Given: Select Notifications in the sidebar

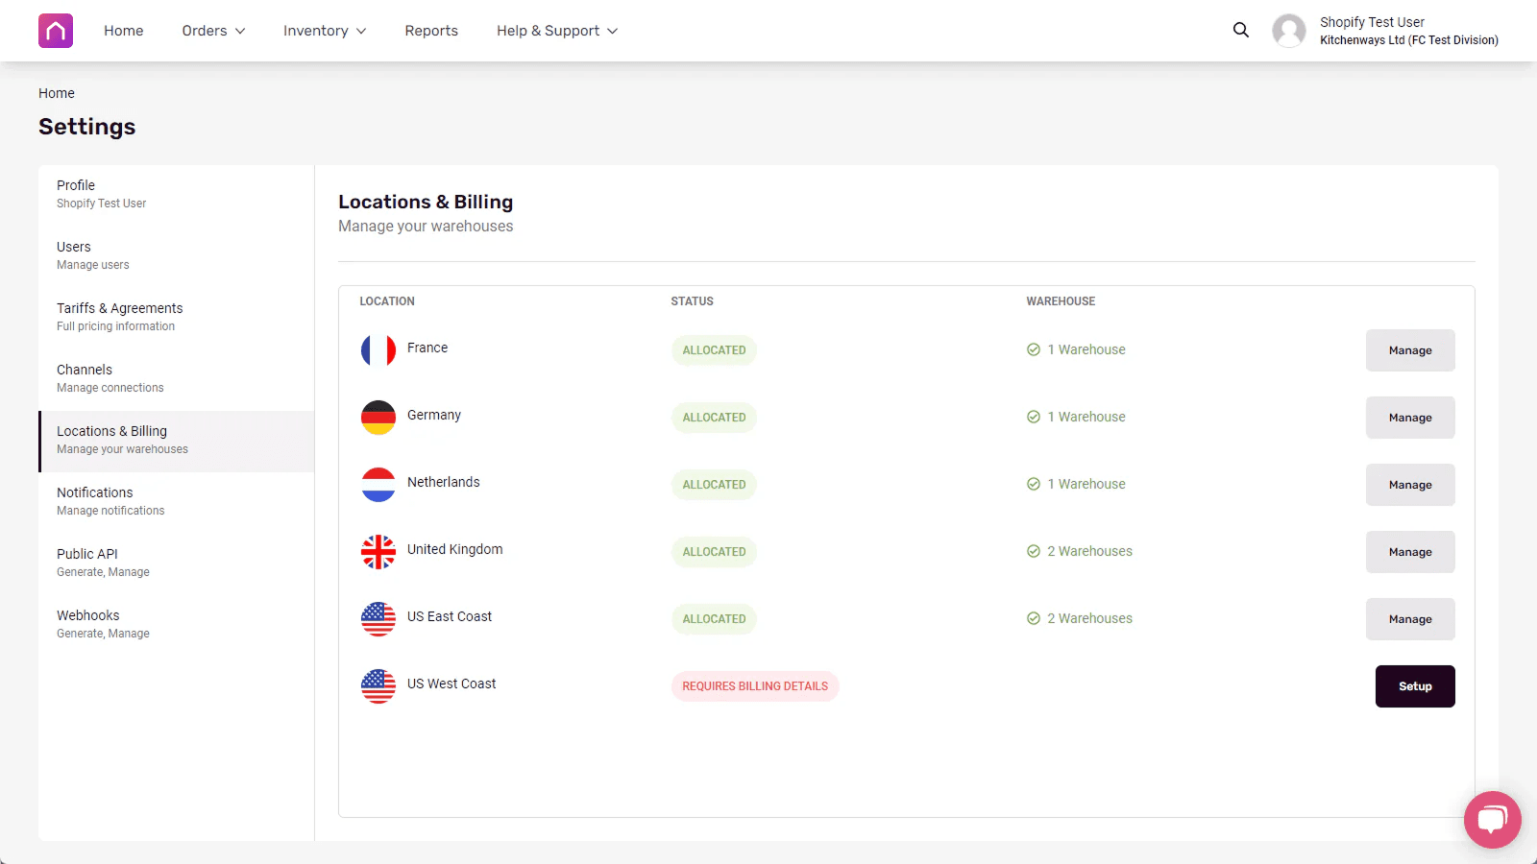Looking at the screenshot, I should (94, 492).
